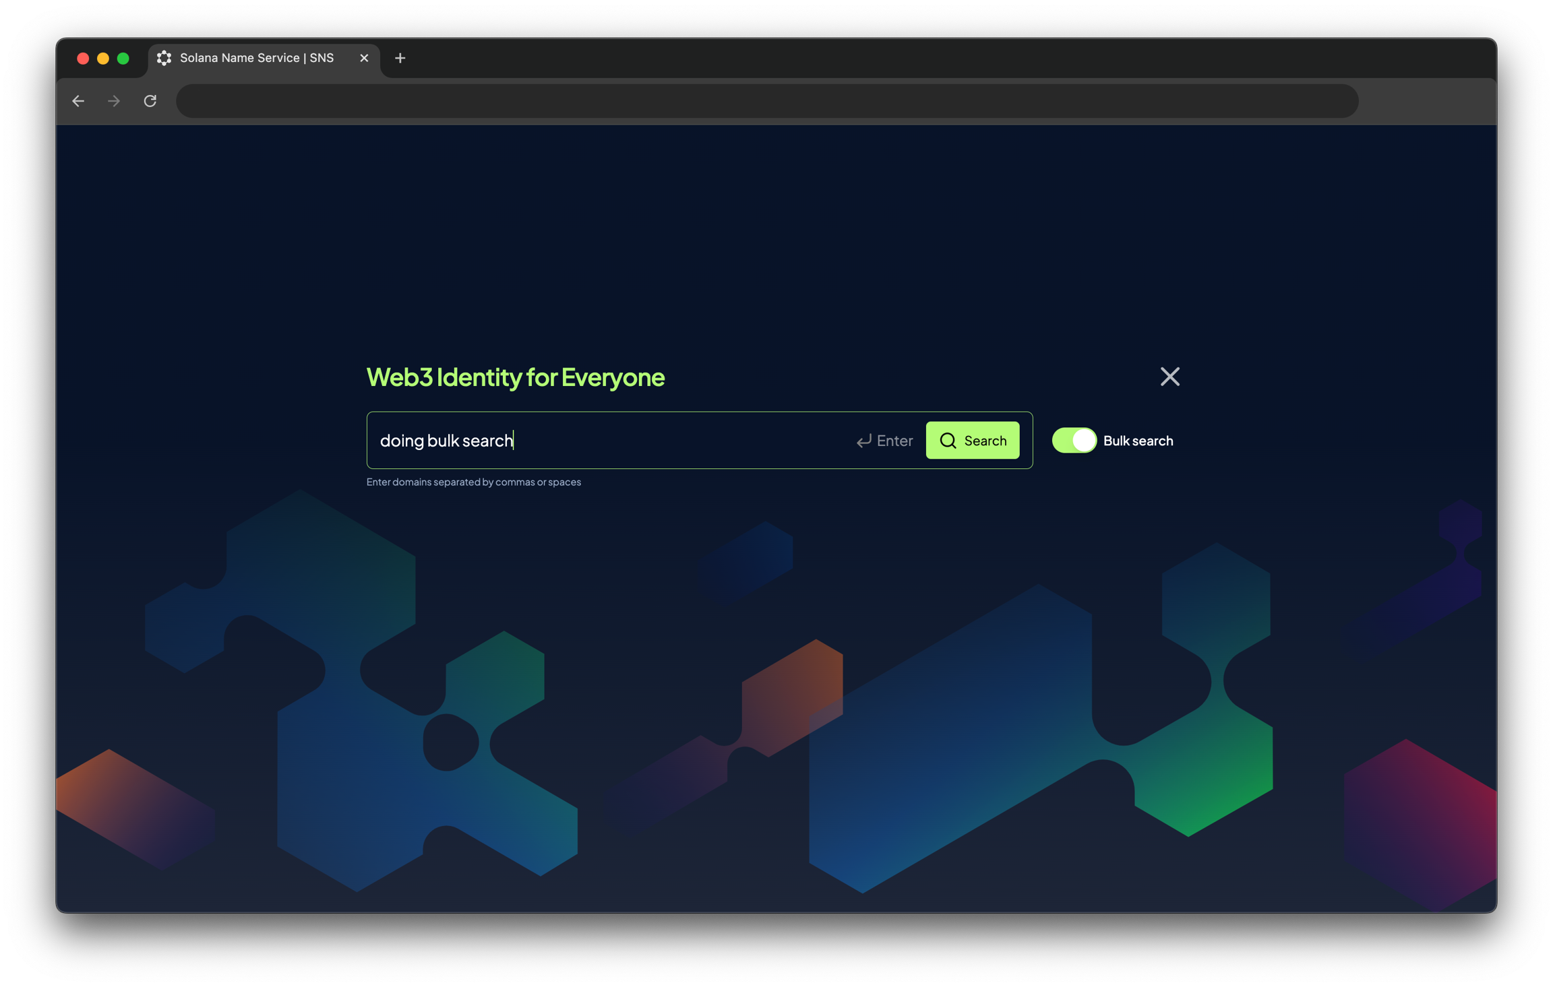This screenshot has height=987, width=1553.
Task: Click the Web3 Identity for Everyone heading
Action: tap(515, 377)
